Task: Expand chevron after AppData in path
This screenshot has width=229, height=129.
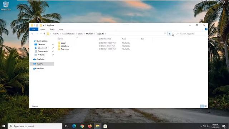Action: point(106,34)
